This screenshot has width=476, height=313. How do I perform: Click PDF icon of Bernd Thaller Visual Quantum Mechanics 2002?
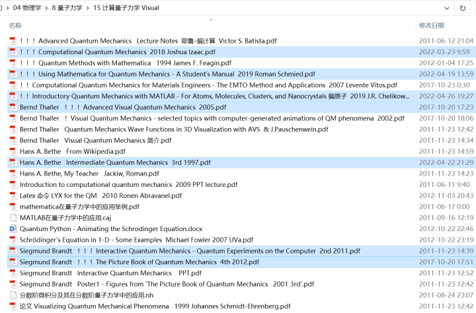point(13,118)
